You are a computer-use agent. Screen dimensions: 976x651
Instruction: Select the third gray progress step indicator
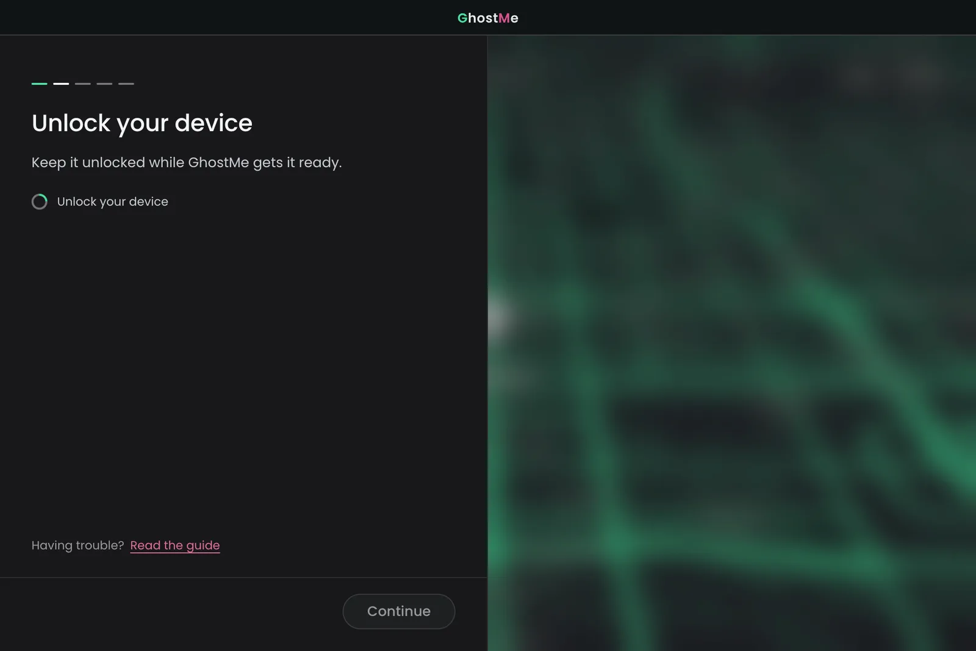(83, 84)
